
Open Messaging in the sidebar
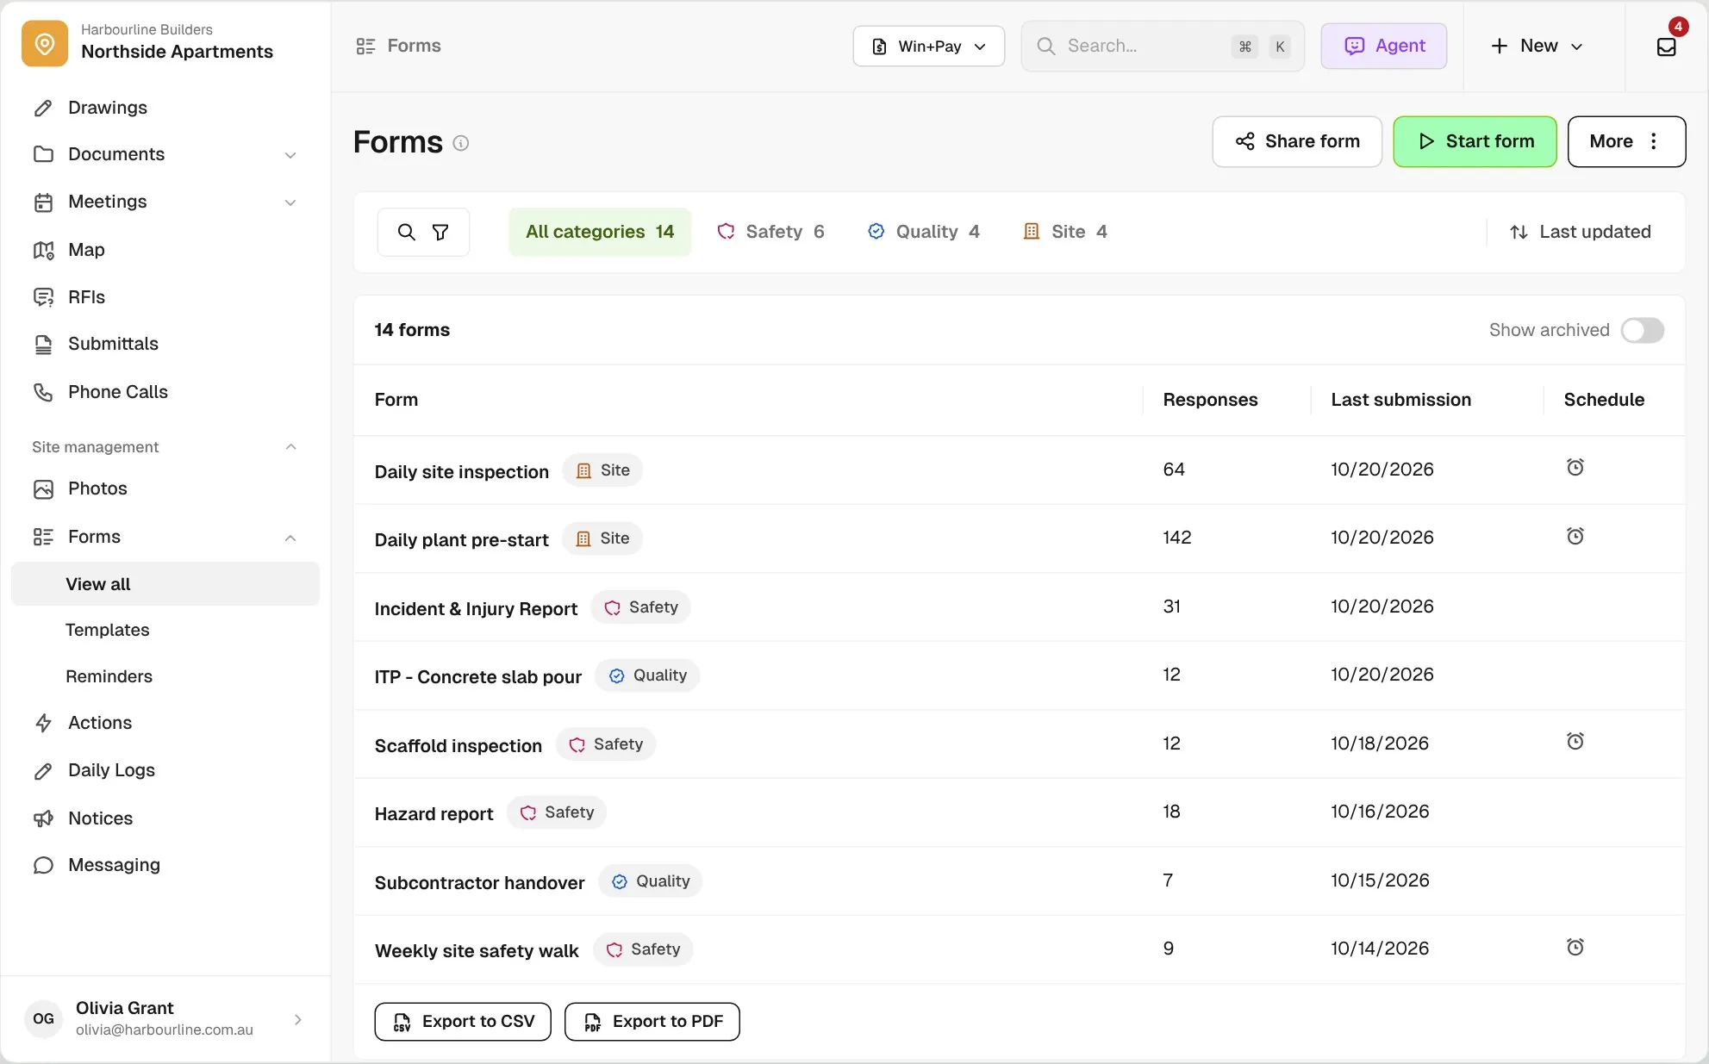coord(165,865)
